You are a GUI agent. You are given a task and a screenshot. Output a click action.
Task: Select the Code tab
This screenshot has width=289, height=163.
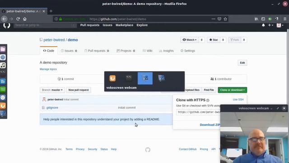(49, 51)
